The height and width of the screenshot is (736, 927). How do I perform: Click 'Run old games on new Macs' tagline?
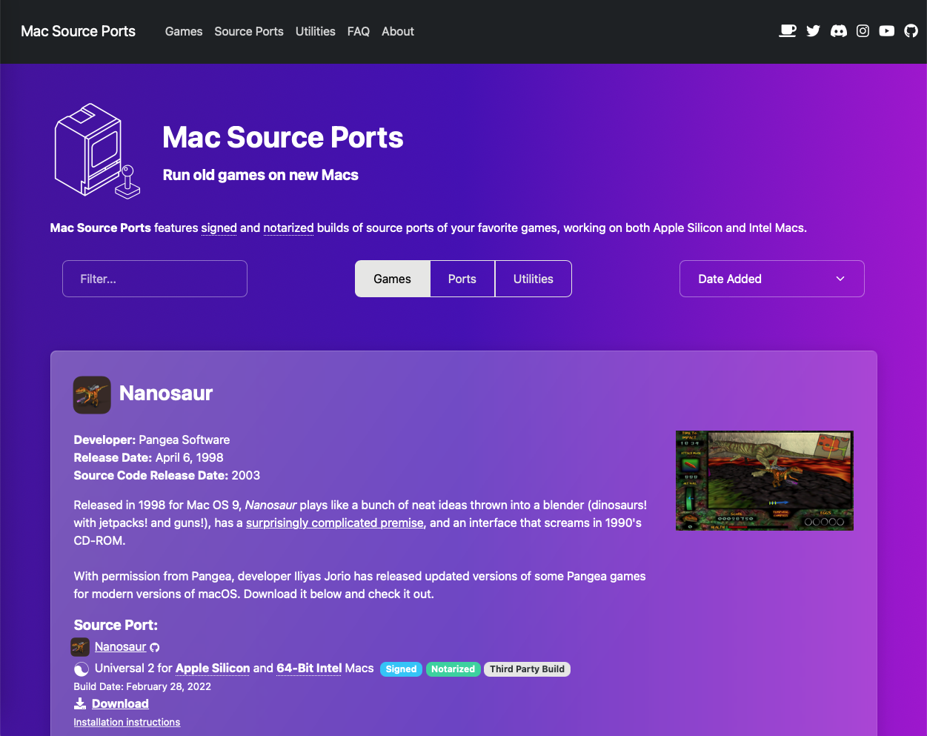click(x=261, y=175)
